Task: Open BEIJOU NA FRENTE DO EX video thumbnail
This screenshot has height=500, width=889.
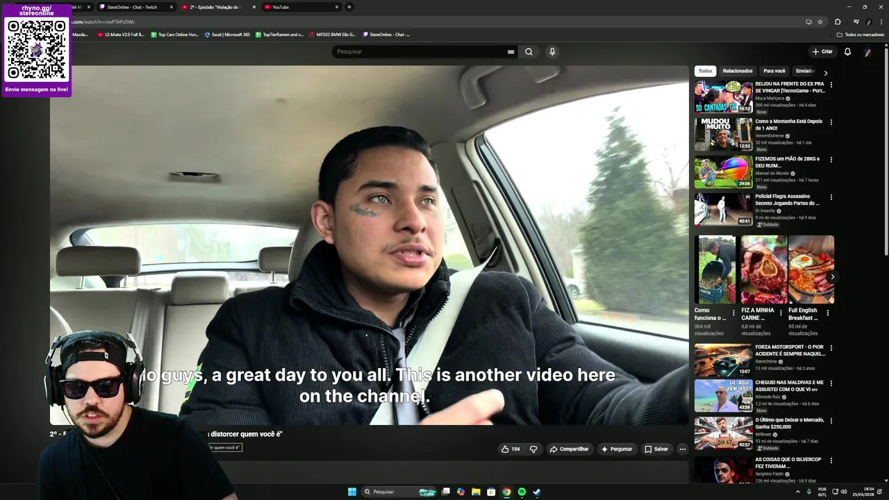Action: (x=724, y=97)
